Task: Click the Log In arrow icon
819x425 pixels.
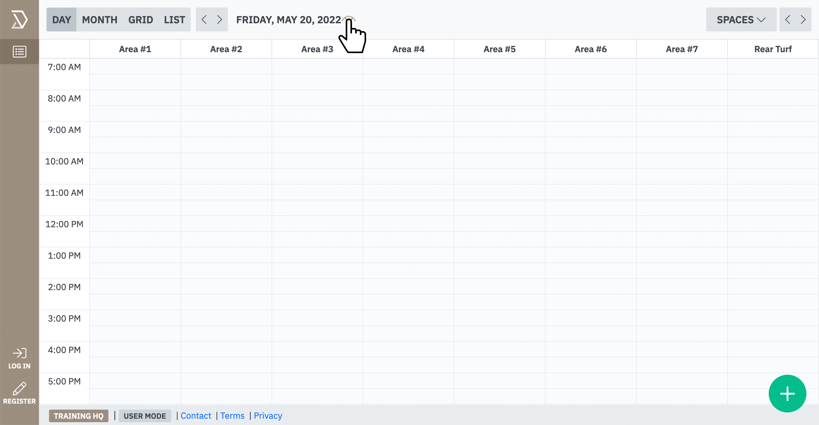Action: 19,353
